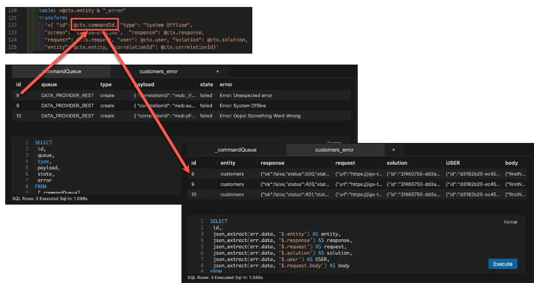Select 'Error: Oops! Something Went Wrong' cell

tap(260, 116)
